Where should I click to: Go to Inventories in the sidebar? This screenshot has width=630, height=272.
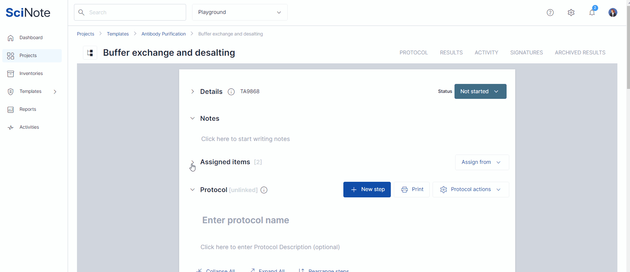(31, 74)
